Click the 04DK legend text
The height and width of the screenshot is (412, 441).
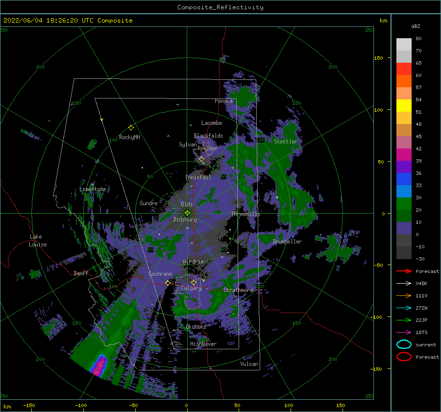coord(421,284)
